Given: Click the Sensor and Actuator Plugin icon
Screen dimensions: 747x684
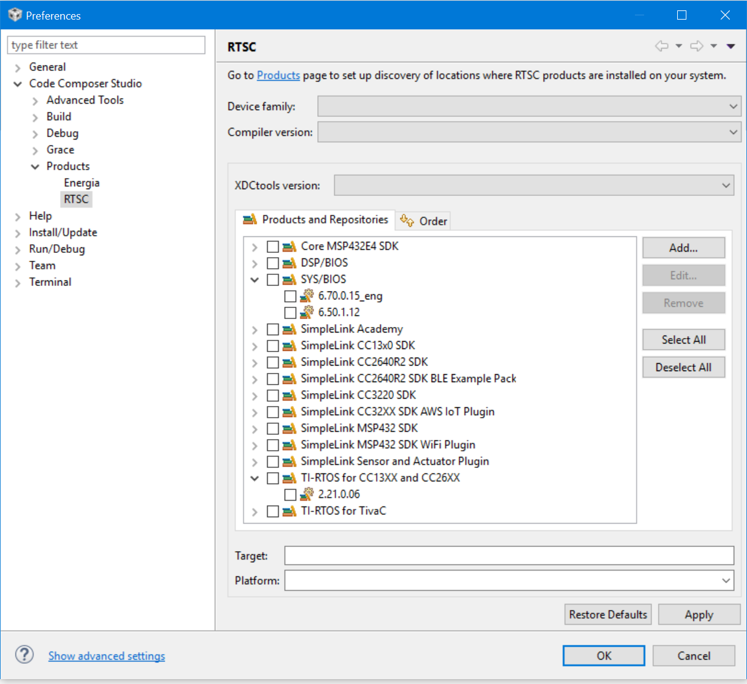Looking at the screenshot, I should pyautogui.click(x=290, y=461).
